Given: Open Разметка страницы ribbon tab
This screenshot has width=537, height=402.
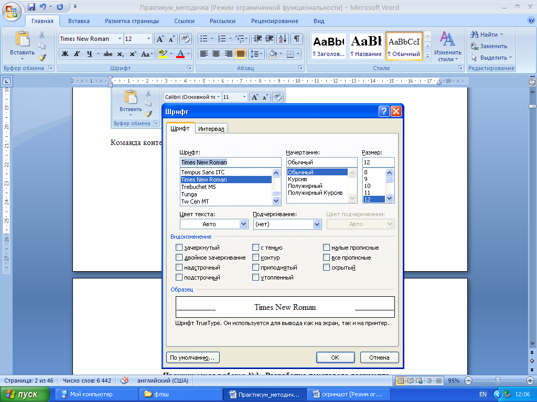Looking at the screenshot, I should pos(132,21).
